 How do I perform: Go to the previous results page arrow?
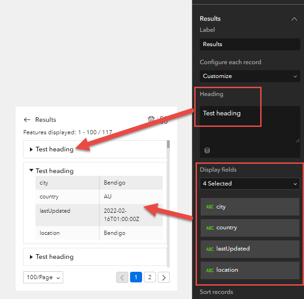(122, 277)
